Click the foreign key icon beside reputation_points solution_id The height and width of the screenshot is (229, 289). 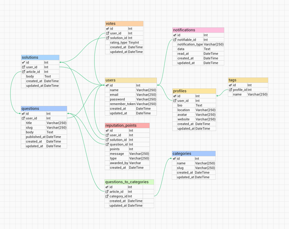click(107, 140)
